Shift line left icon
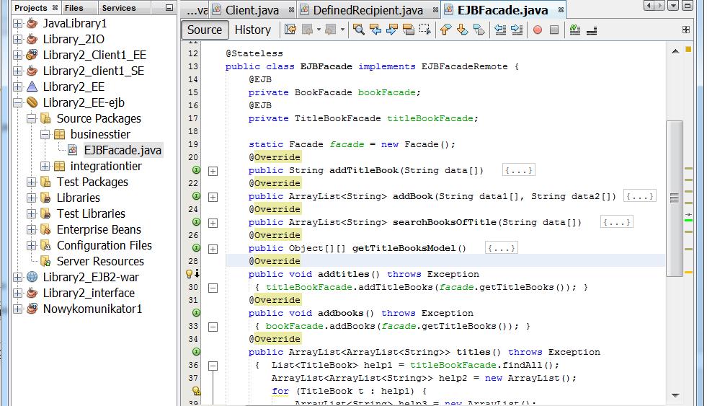This screenshot has height=406, width=707. point(500,30)
